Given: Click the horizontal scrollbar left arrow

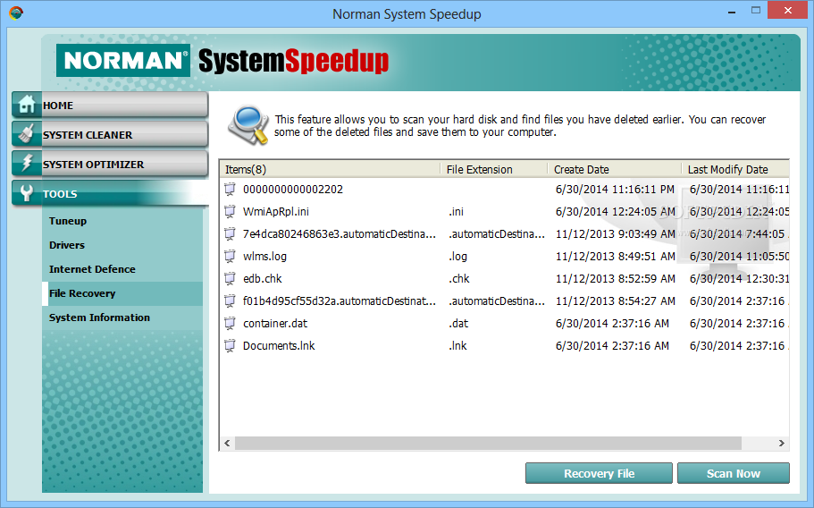Looking at the screenshot, I should (x=227, y=443).
